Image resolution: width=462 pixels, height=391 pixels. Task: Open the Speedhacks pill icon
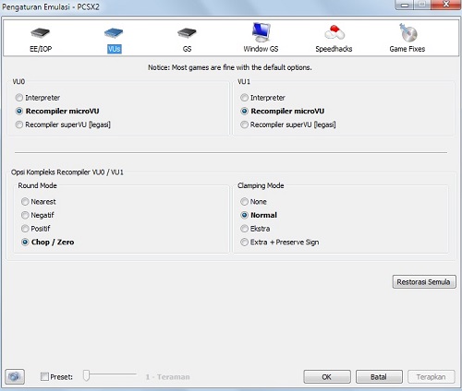coord(334,32)
